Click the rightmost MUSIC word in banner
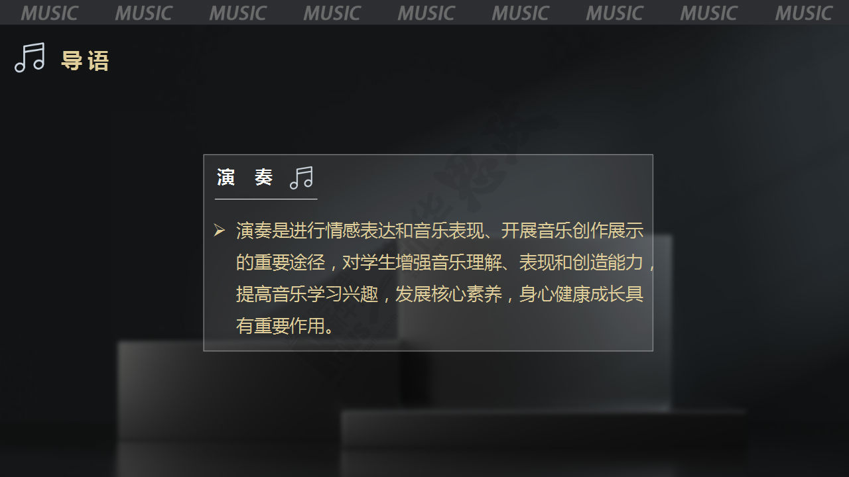The image size is (849, 477). tap(803, 13)
